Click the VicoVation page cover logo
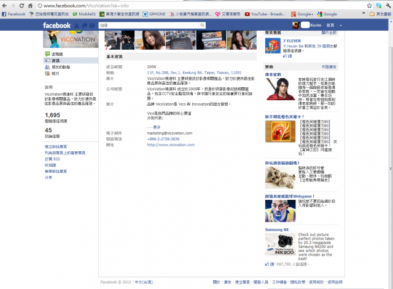Viewport: 393px width, 289px height. pos(71,39)
